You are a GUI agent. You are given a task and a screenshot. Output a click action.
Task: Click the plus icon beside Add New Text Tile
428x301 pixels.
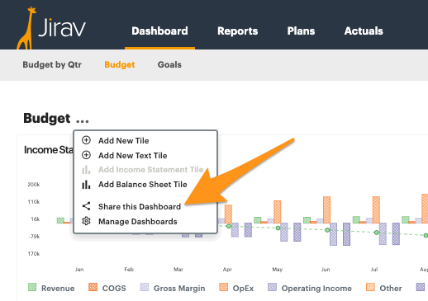(86, 155)
